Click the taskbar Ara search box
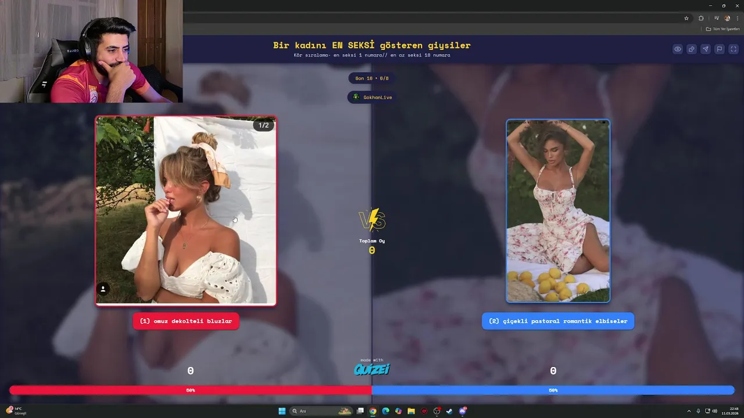This screenshot has height=418, width=744. tap(322, 411)
